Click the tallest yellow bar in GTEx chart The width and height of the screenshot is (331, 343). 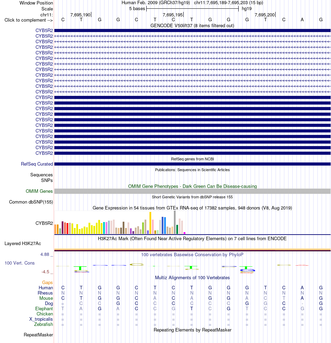tap(150, 223)
